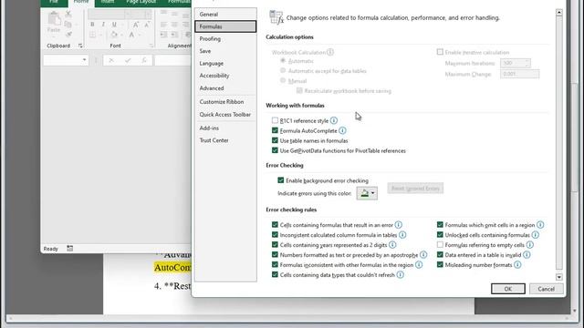Click the Paste icon in Excel ribbon
This screenshot has width=584, height=328.
coord(54,19)
